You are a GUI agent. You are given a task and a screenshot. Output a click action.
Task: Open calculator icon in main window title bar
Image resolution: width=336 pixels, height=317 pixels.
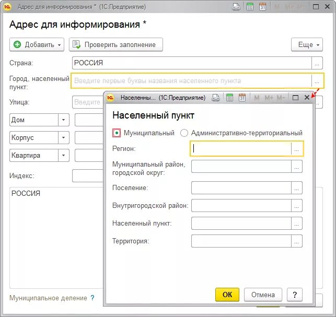pyautogui.click(x=250, y=7)
